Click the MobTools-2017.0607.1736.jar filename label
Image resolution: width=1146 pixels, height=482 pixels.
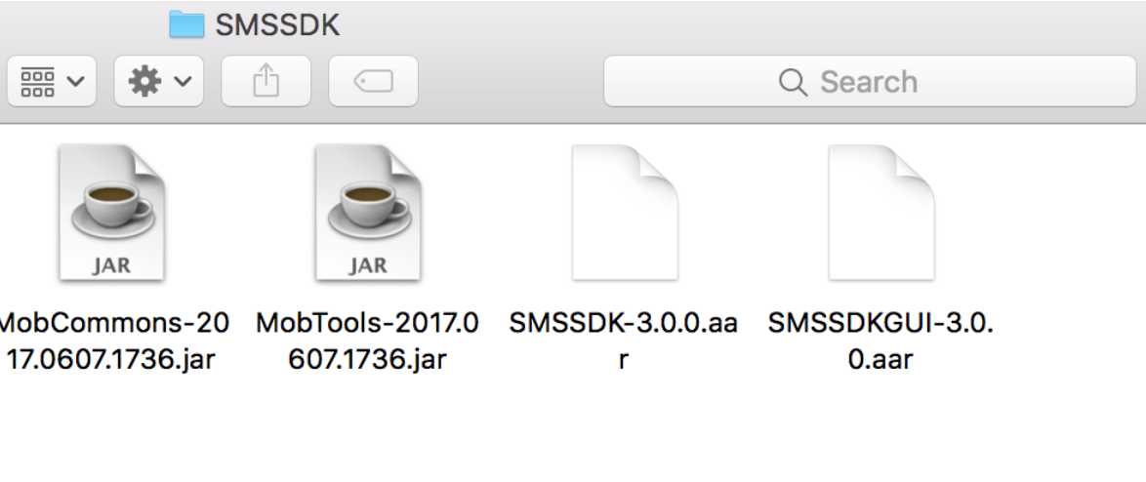(x=368, y=341)
